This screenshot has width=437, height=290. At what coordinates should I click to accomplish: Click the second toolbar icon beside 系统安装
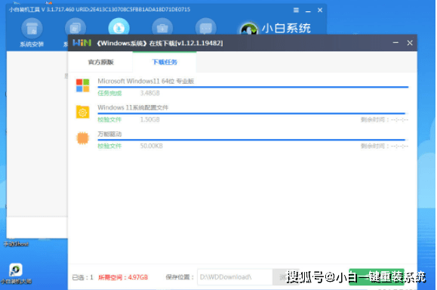pos(75,28)
